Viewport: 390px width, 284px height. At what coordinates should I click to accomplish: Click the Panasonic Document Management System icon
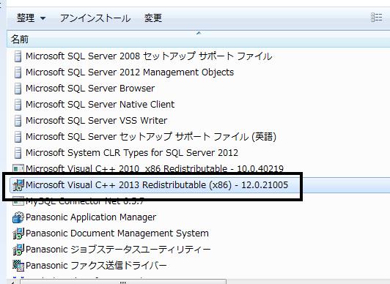pyautogui.click(x=18, y=233)
